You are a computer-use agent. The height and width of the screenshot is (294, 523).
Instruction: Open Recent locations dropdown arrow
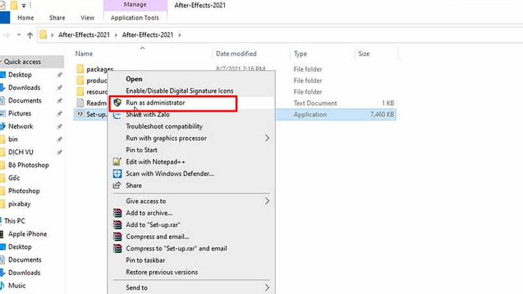click(19, 35)
